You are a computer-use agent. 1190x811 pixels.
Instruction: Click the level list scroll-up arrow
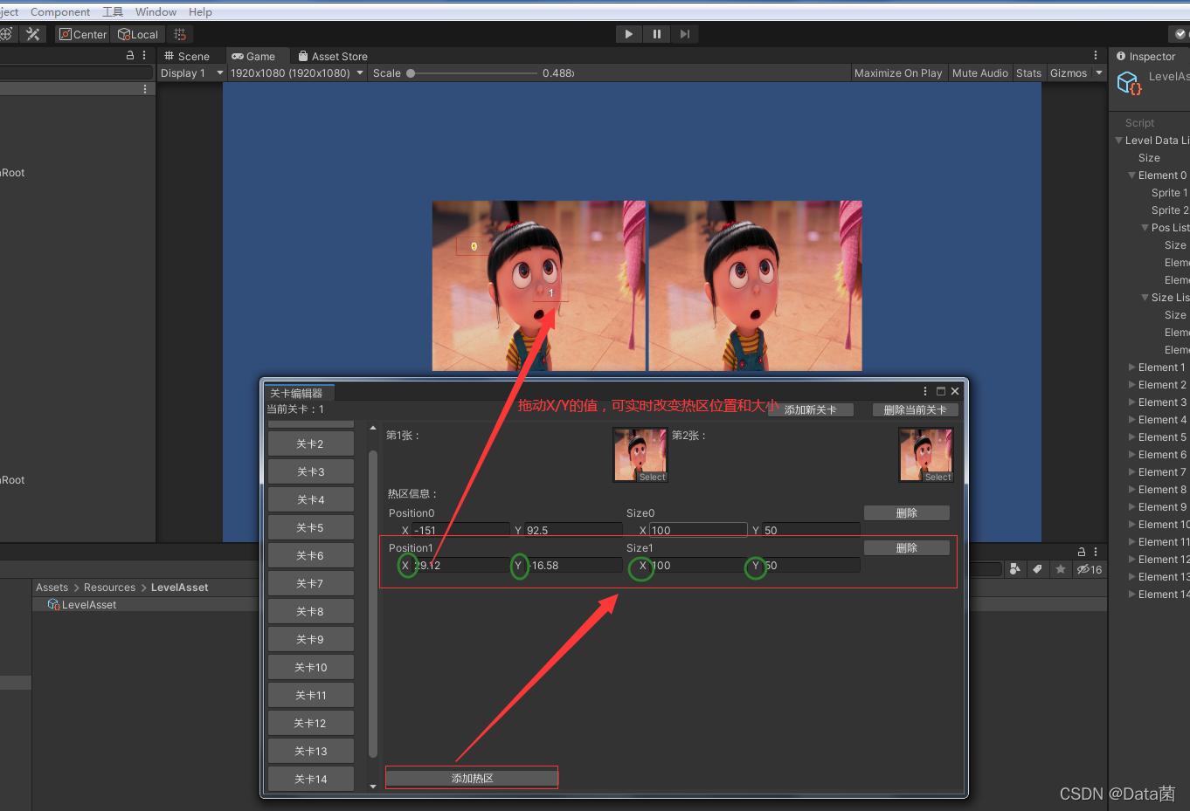click(x=373, y=428)
